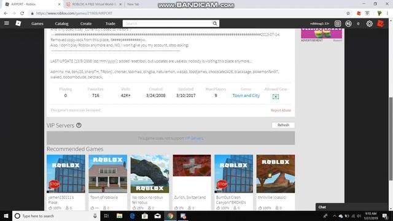The width and height of the screenshot is (393, 221).
Task: Close the AIRPORT - Roblox tab
Action: [60, 4]
